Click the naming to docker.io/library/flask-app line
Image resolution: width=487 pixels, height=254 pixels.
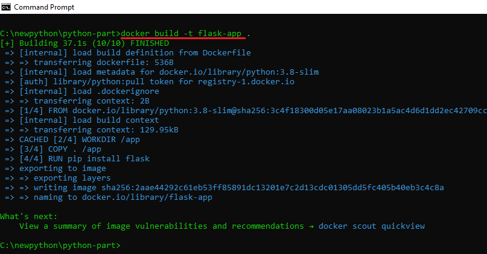click(109, 197)
